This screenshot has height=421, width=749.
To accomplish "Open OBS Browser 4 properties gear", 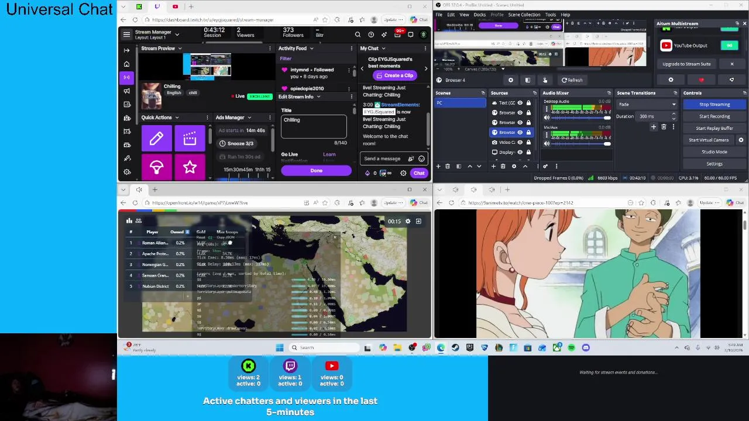I will (x=510, y=80).
